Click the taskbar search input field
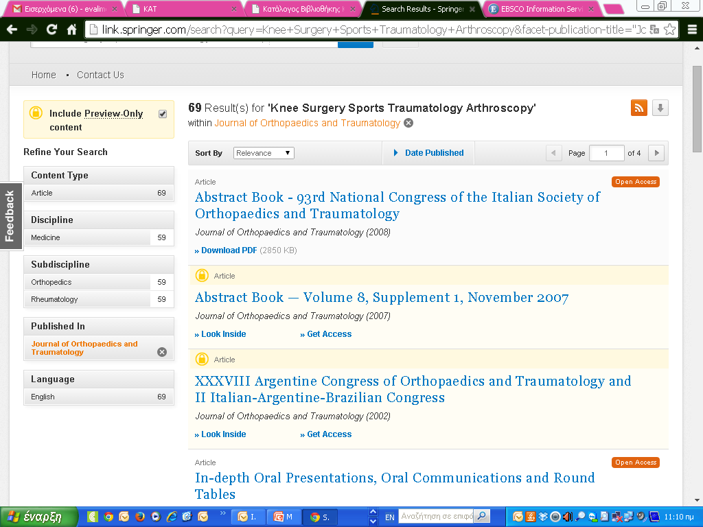The width and height of the screenshot is (703, 527). point(437,516)
